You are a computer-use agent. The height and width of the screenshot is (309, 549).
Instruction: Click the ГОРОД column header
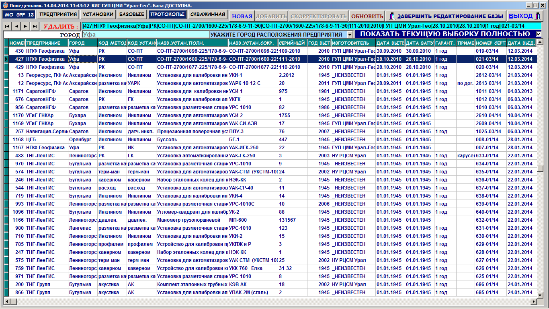(x=83, y=43)
